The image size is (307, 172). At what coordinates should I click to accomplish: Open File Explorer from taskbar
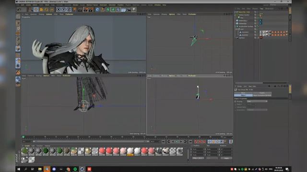40,169
